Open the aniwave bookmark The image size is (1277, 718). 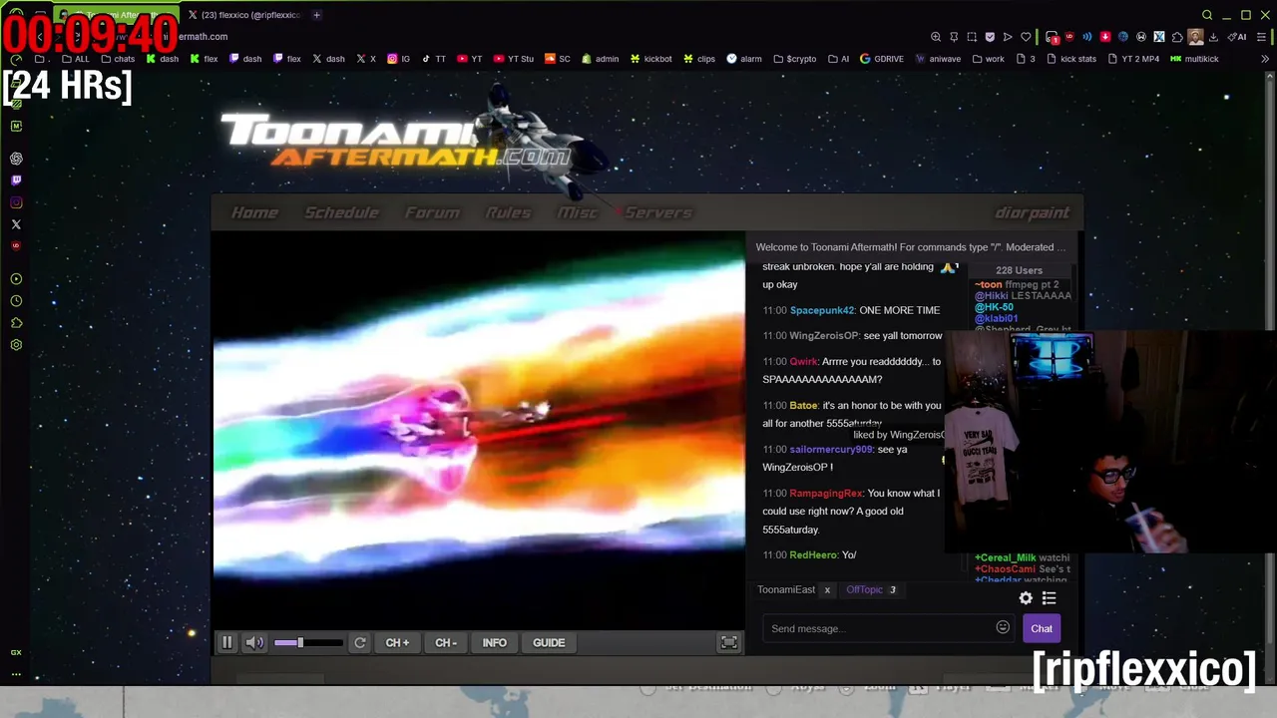(938, 59)
